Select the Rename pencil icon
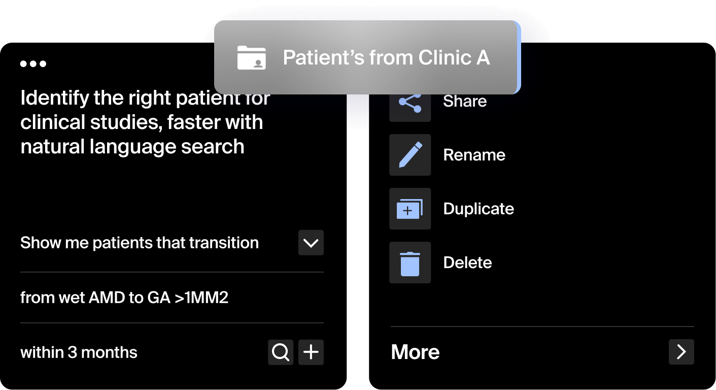This screenshot has height=390, width=716. [x=410, y=155]
